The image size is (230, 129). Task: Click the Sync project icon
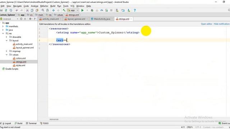click(x=11, y=10)
